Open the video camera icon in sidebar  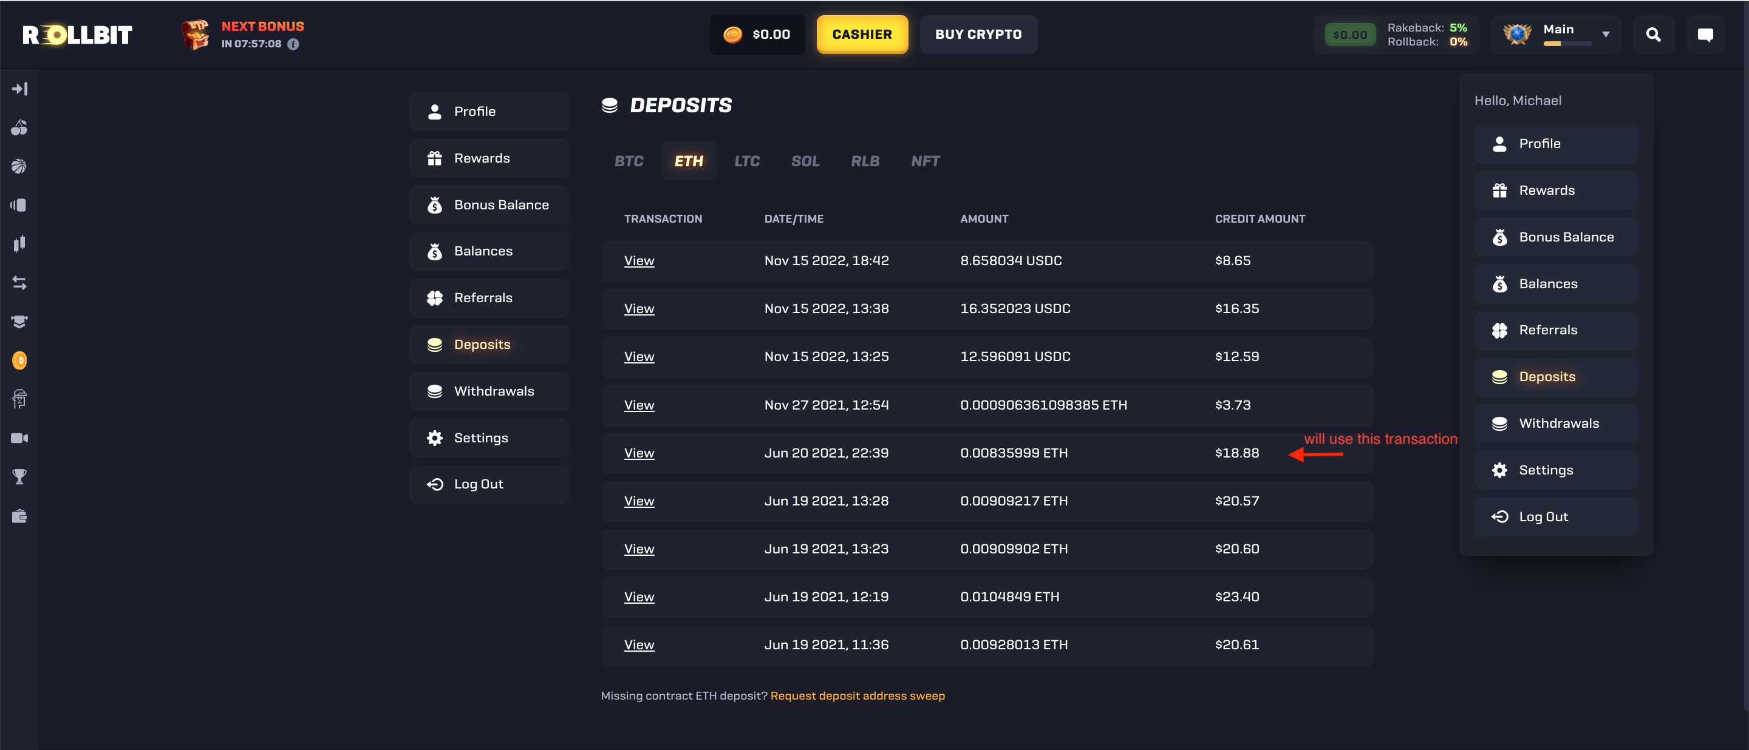(x=19, y=438)
